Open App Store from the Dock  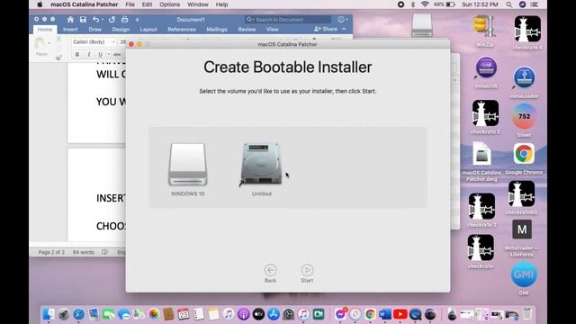click(274, 314)
